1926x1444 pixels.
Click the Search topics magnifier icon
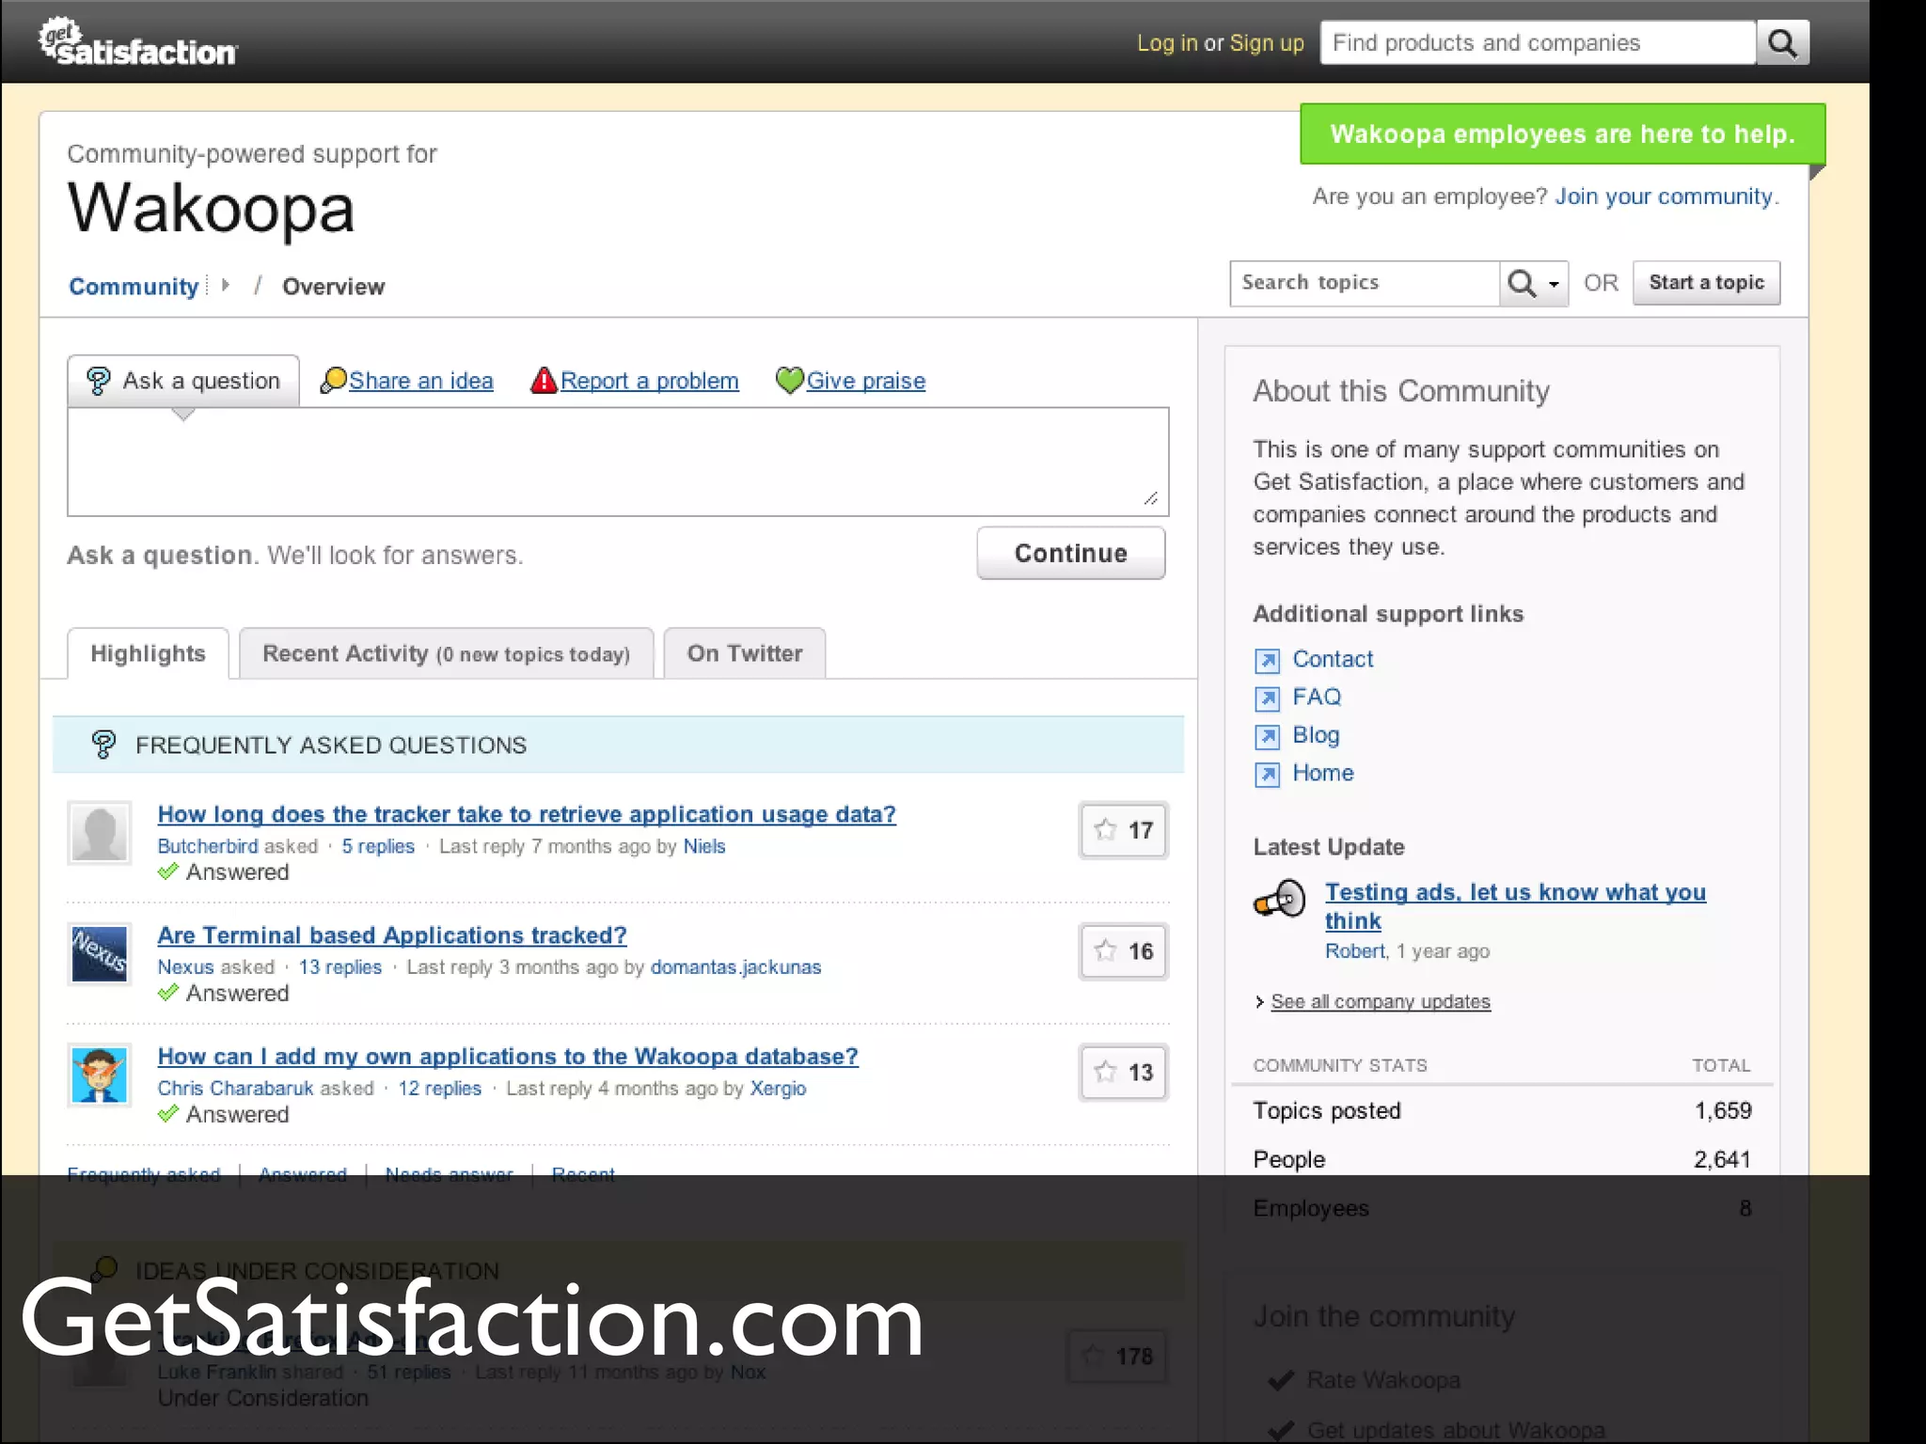click(1521, 283)
